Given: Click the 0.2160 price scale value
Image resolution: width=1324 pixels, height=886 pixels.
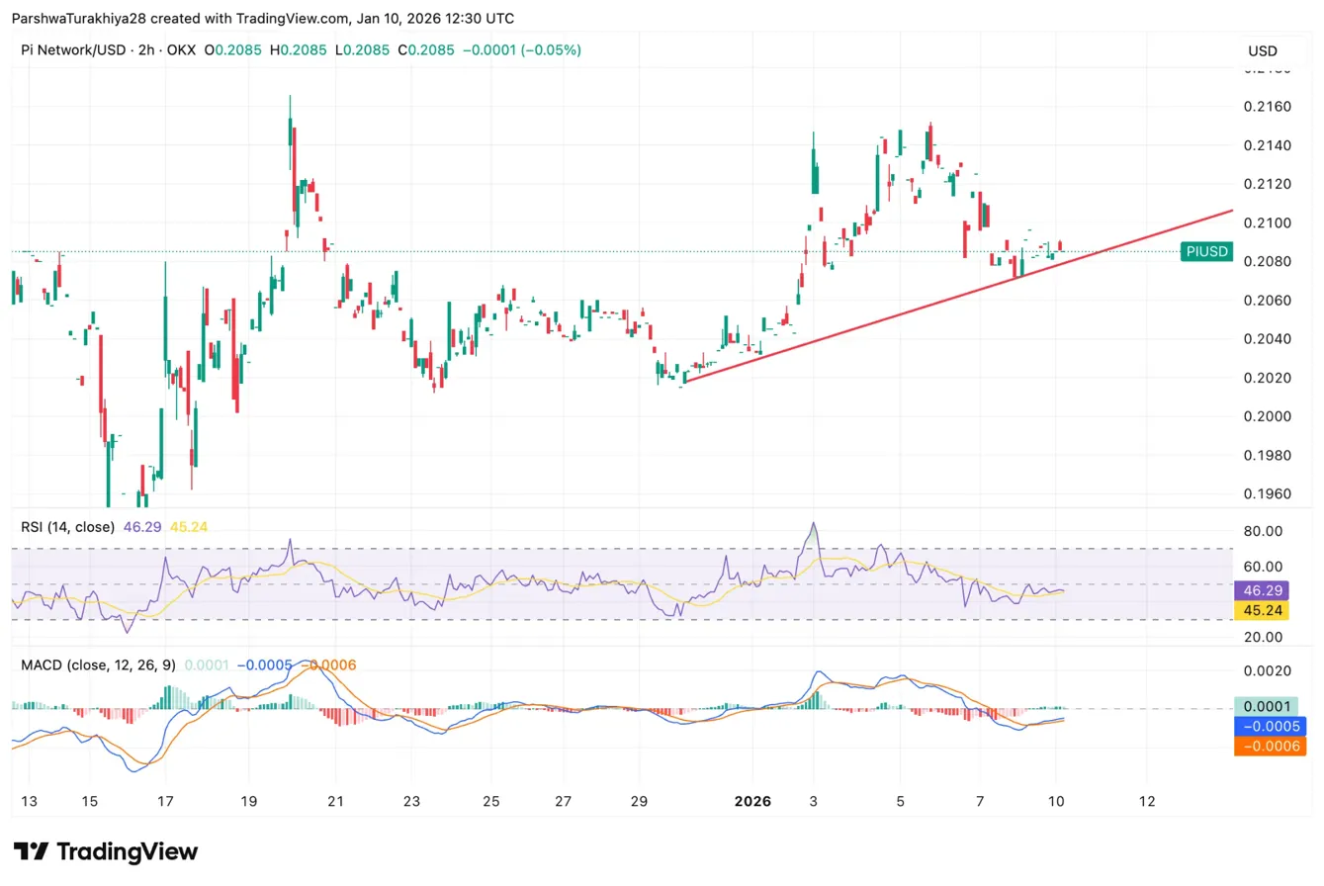Looking at the screenshot, I should 1266,106.
